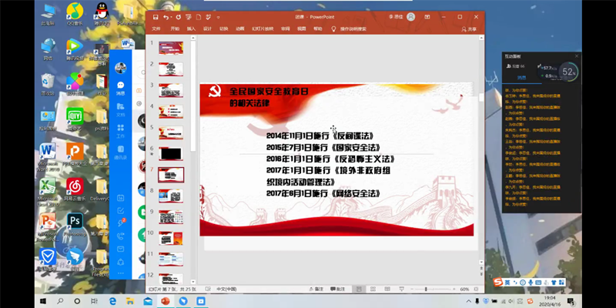Open the 文件 (File) menu tab
This screenshot has width=616, height=308.
156,28
